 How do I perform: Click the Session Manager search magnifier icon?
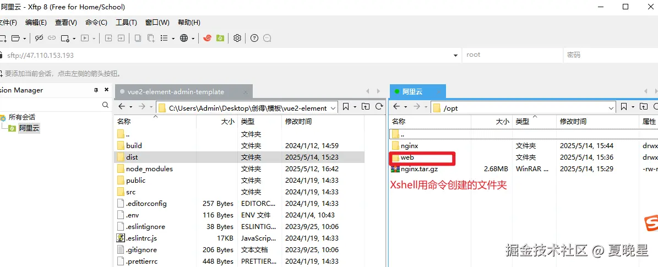106,105
